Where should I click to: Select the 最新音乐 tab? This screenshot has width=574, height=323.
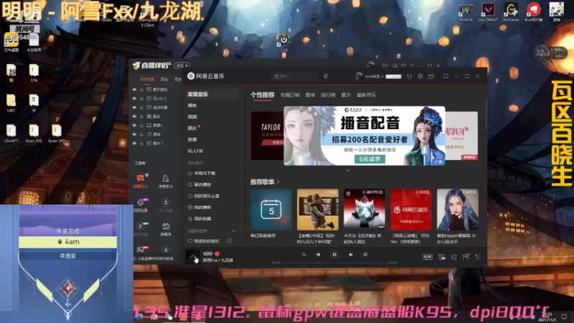pyautogui.click(x=367, y=95)
